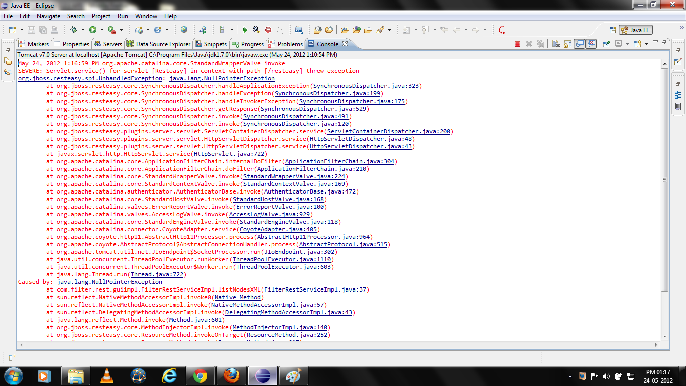Image resolution: width=686 pixels, height=386 pixels.
Task: Switch to the Properties tab
Action: (71, 44)
